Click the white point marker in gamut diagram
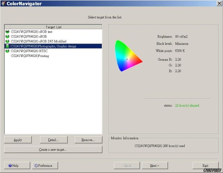 click(127, 59)
